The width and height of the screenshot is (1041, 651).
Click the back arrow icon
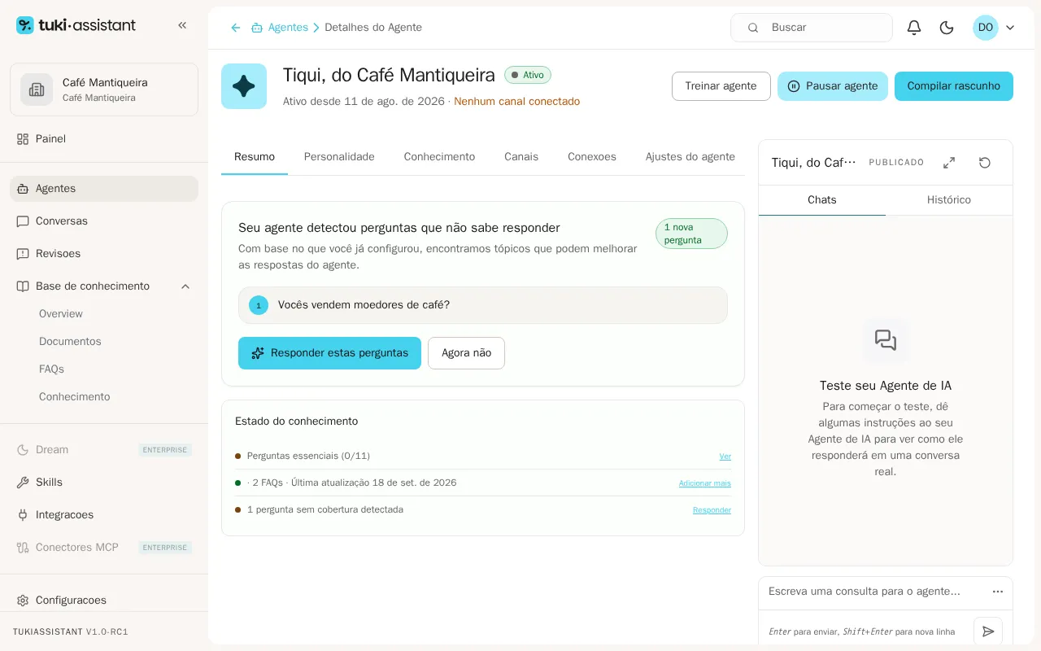[236, 28]
